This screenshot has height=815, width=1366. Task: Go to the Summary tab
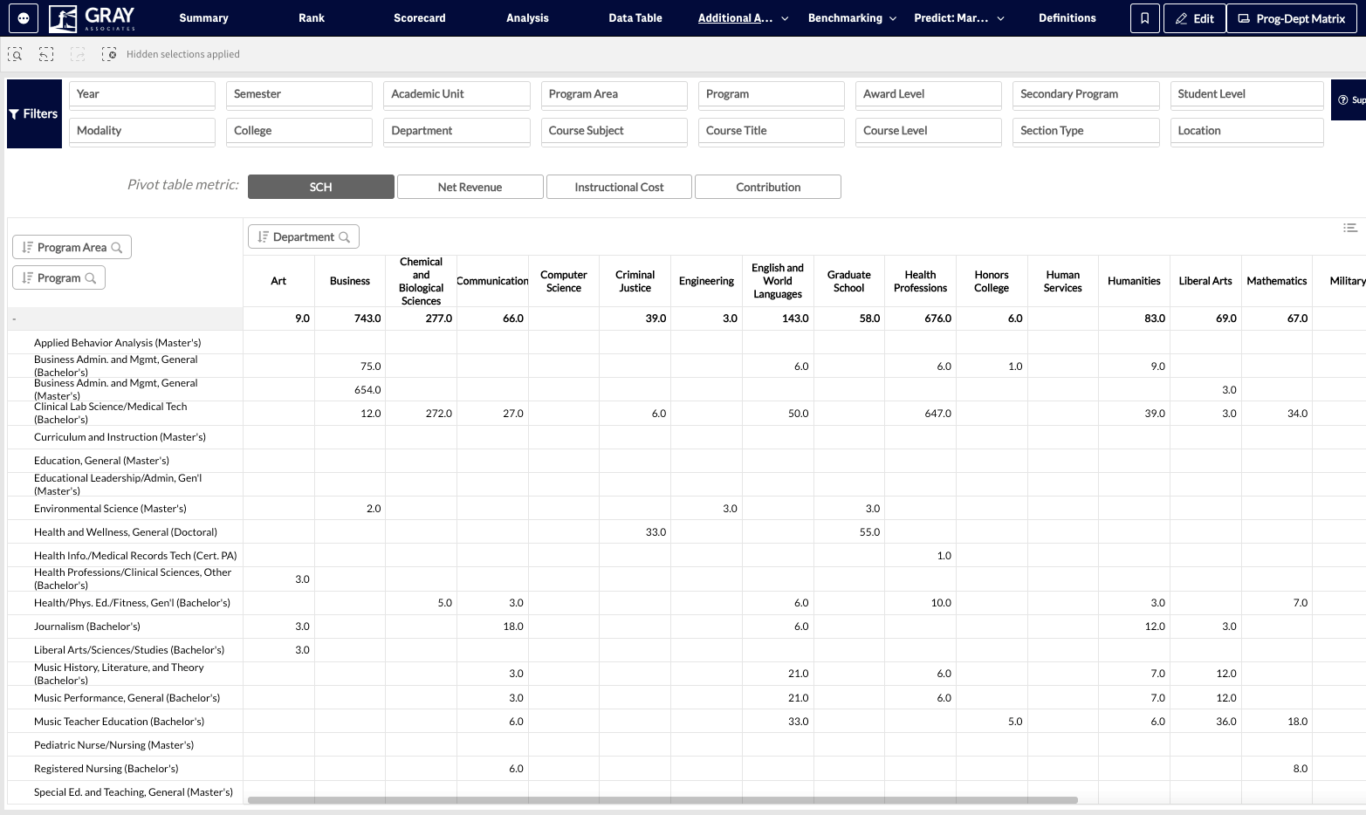point(203,18)
